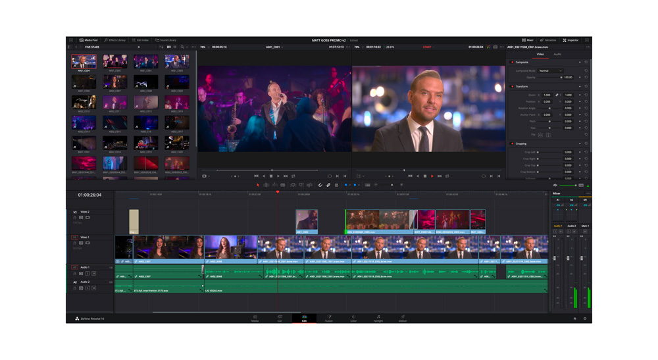The height and width of the screenshot is (360, 658).
Task: Open the Composite Mode Normal dropdown
Action: pos(550,70)
